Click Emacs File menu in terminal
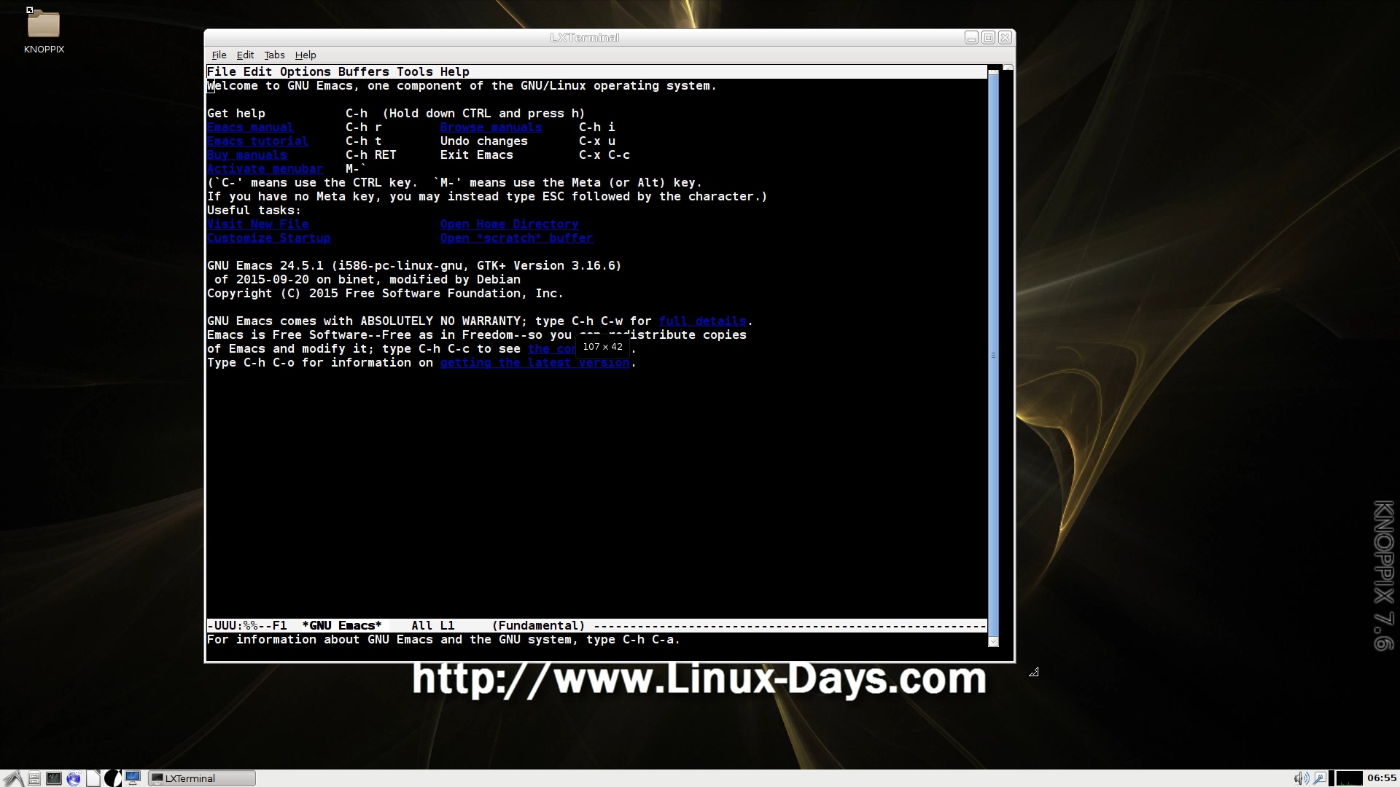 click(221, 71)
